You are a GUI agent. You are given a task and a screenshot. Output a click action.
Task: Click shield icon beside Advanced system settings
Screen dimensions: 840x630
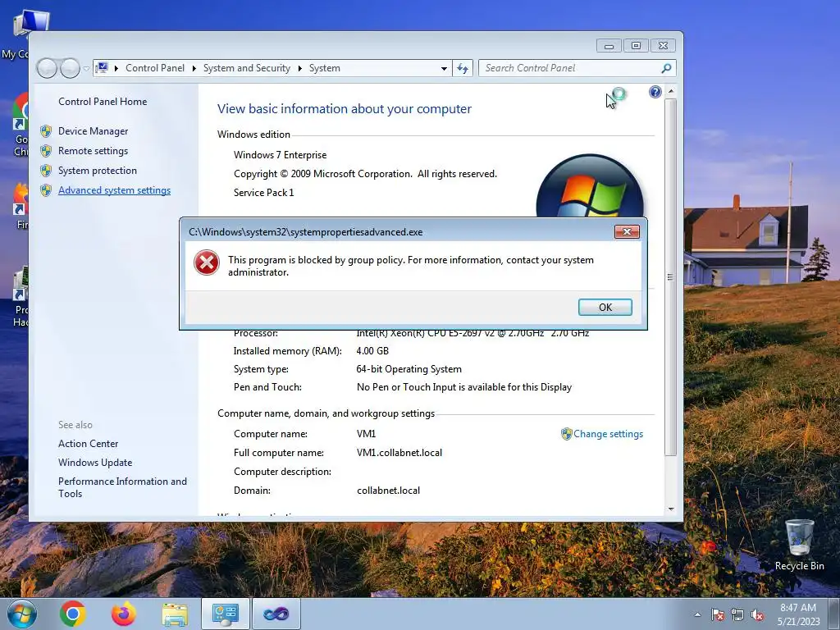click(x=46, y=190)
